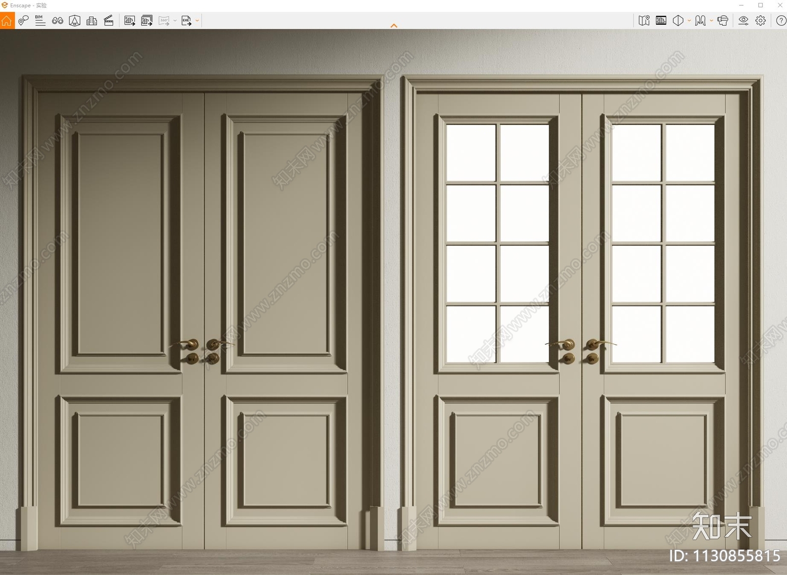787x575 pixels.
Task: Open the video editor clapperboard
Action: click(109, 21)
